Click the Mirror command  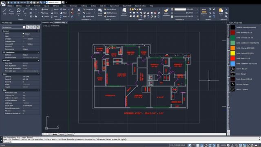coord(55,13)
